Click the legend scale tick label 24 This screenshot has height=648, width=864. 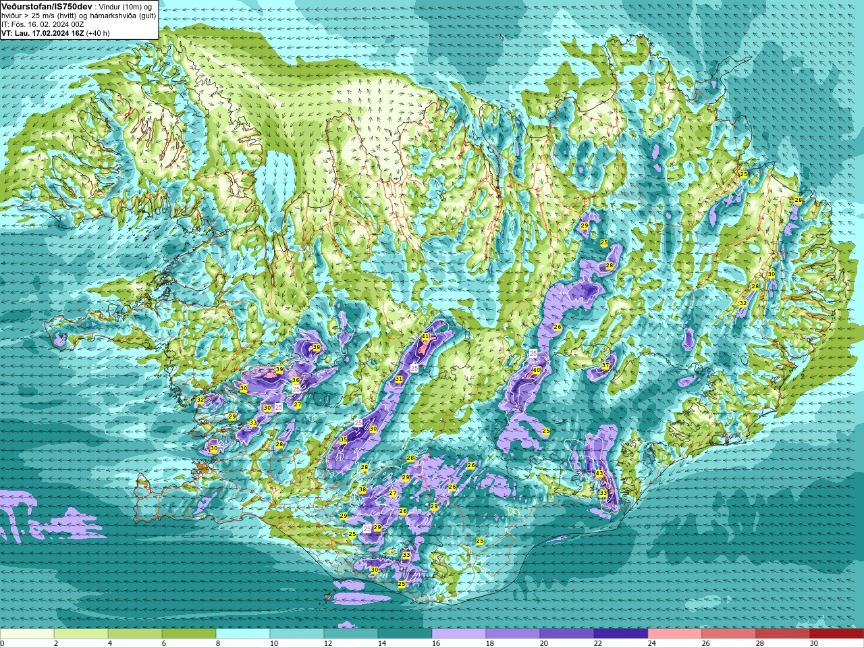coord(652,643)
